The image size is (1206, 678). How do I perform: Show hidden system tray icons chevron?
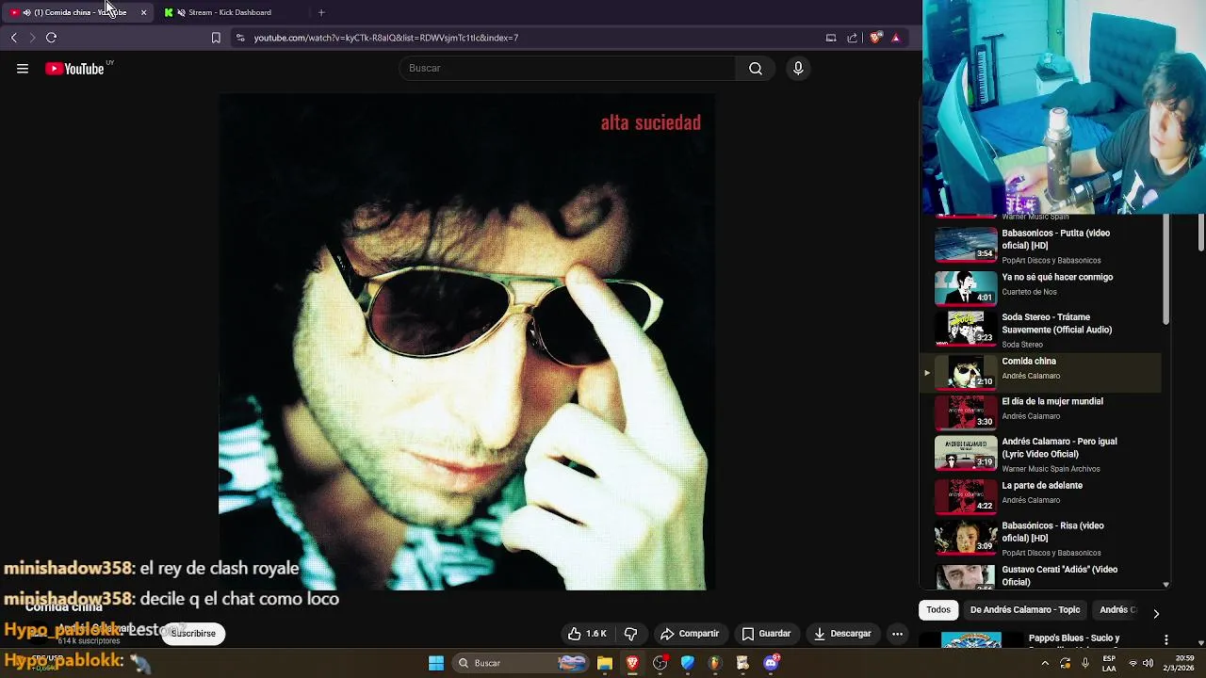1044,663
